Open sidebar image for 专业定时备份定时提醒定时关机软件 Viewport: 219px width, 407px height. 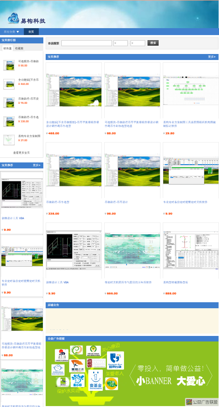pos(22,257)
